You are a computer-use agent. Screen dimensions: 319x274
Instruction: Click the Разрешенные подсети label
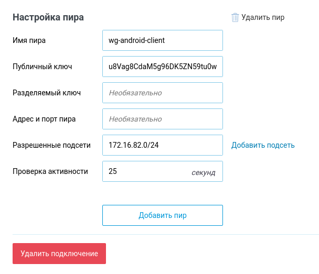pos(51,145)
